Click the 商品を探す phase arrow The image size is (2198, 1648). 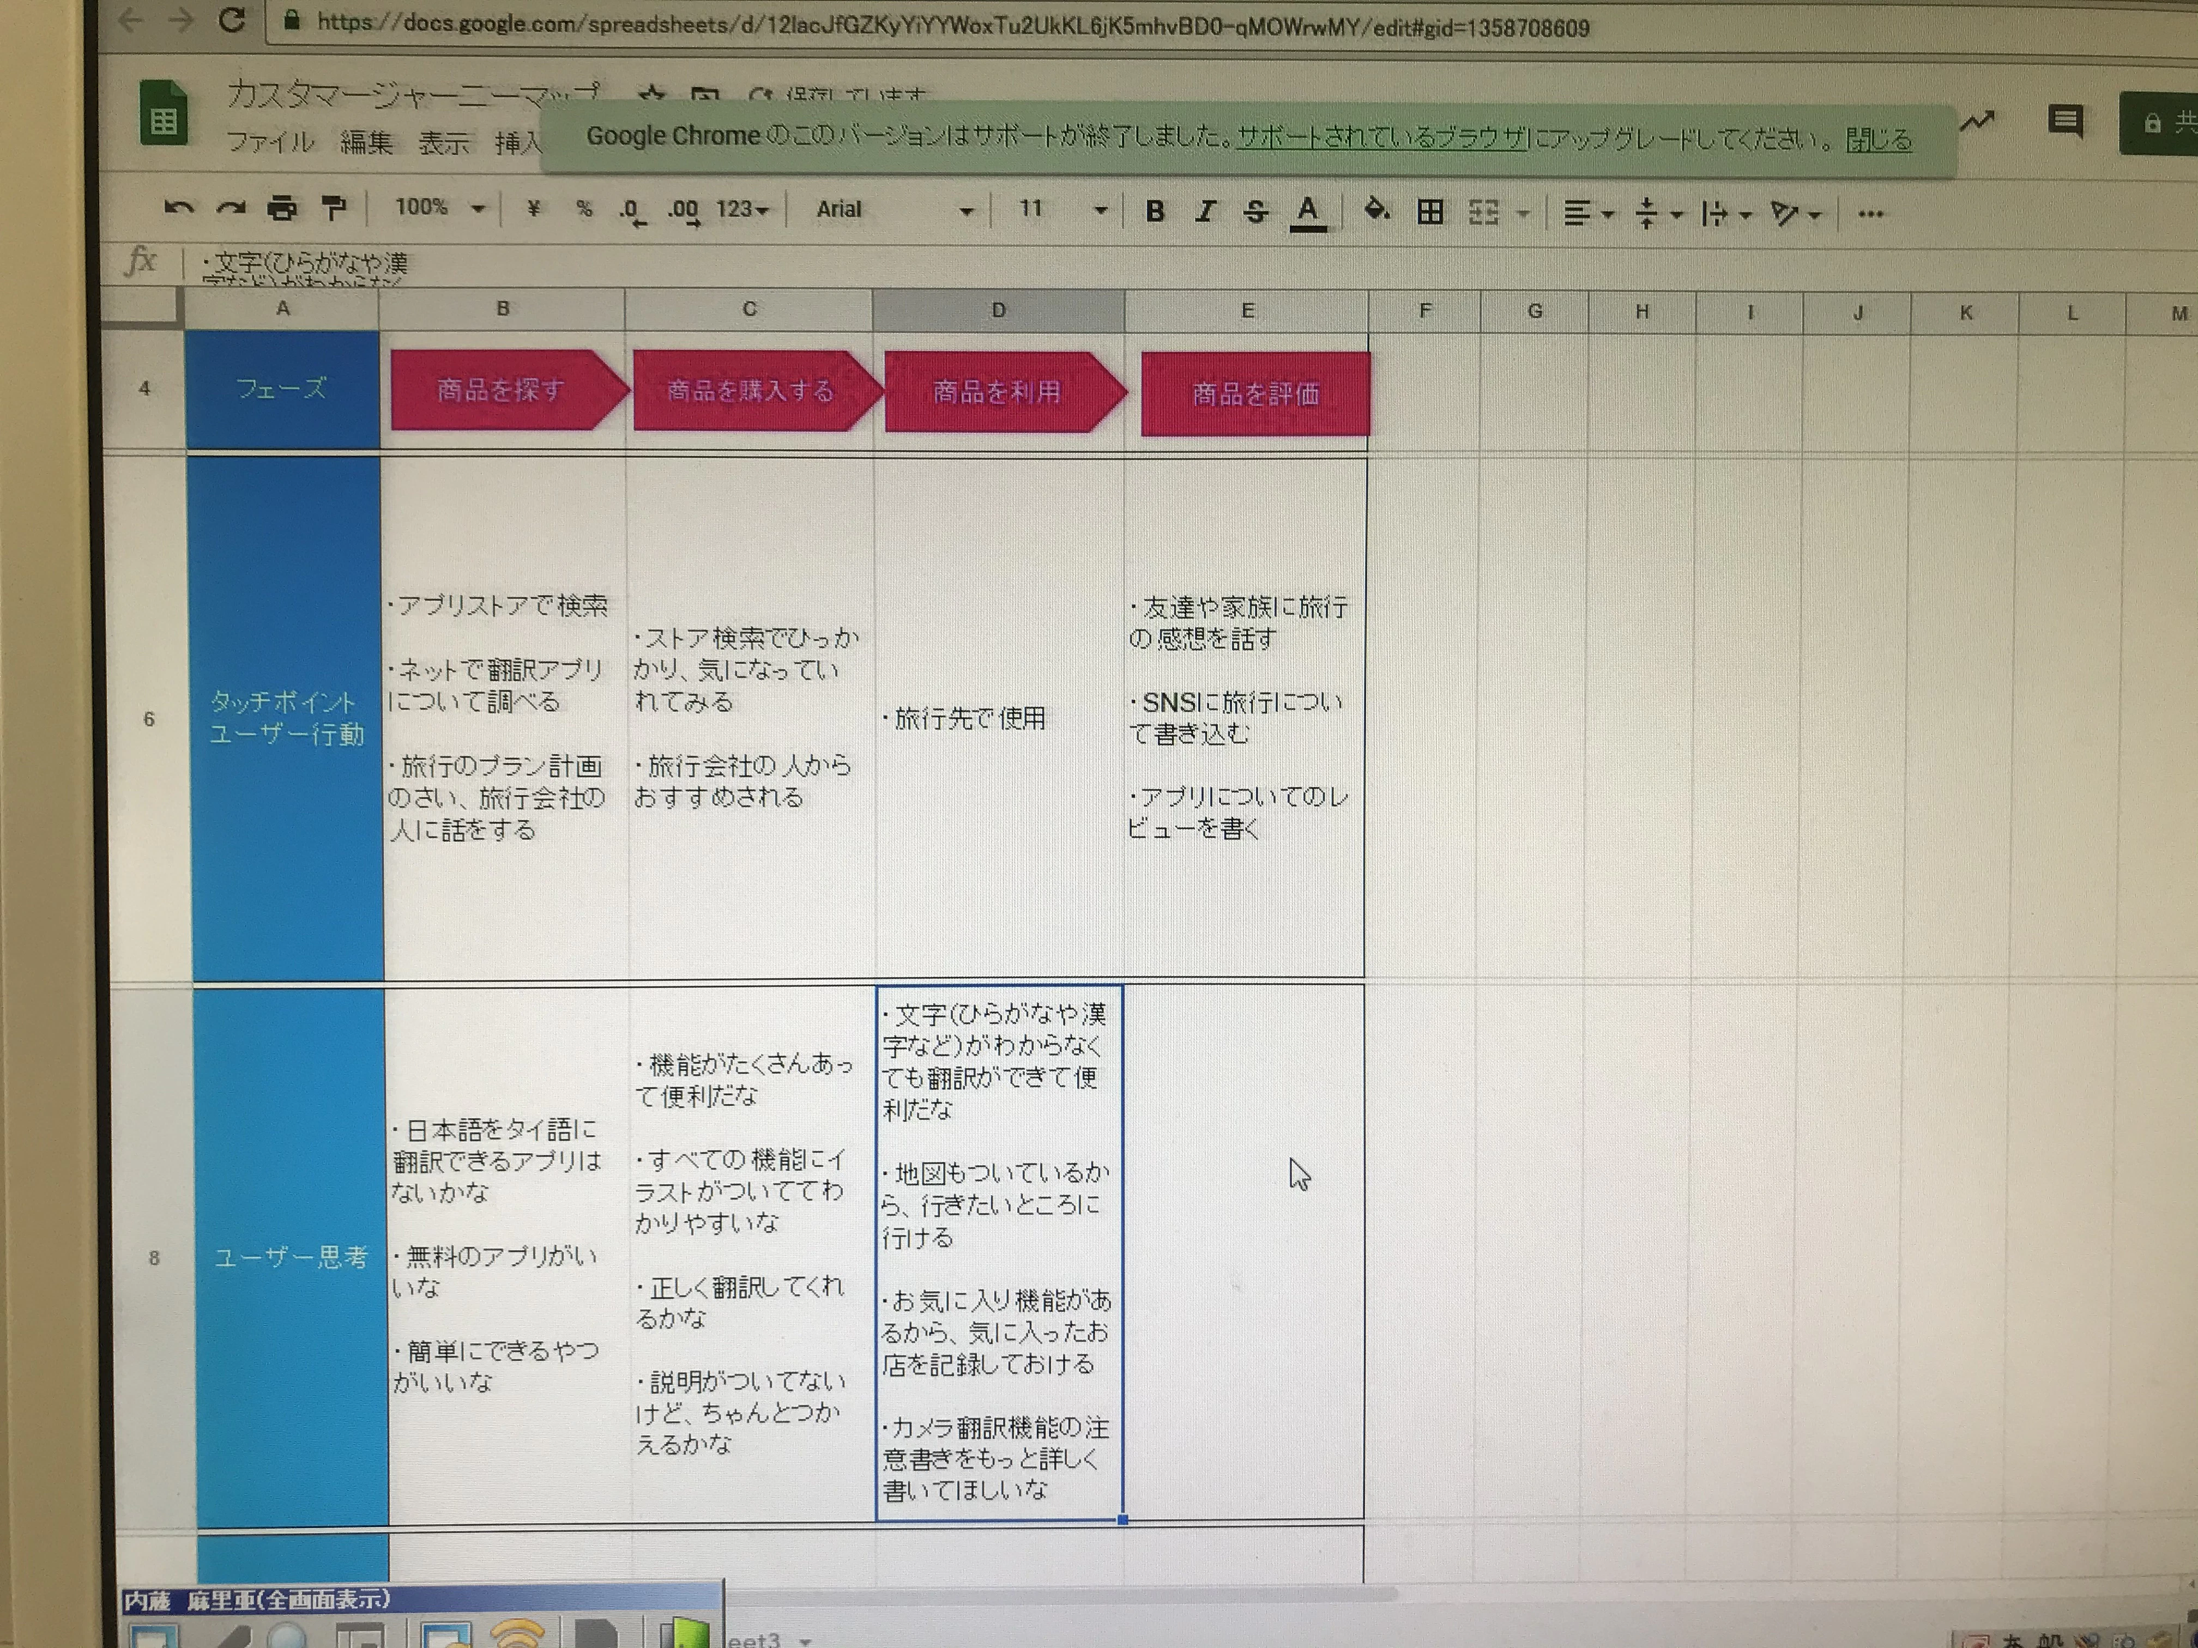(x=509, y=390)
